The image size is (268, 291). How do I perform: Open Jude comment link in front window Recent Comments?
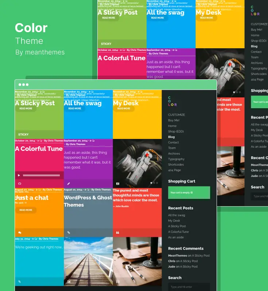click(183, 267)
